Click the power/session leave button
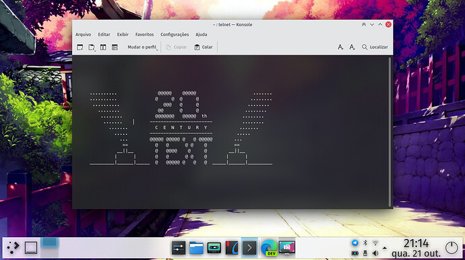 coord(452,248)
